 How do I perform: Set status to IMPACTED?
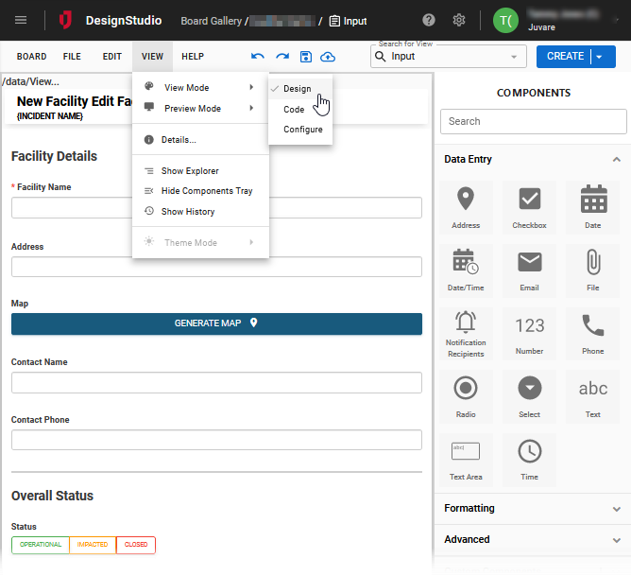(x=93, y=545)
